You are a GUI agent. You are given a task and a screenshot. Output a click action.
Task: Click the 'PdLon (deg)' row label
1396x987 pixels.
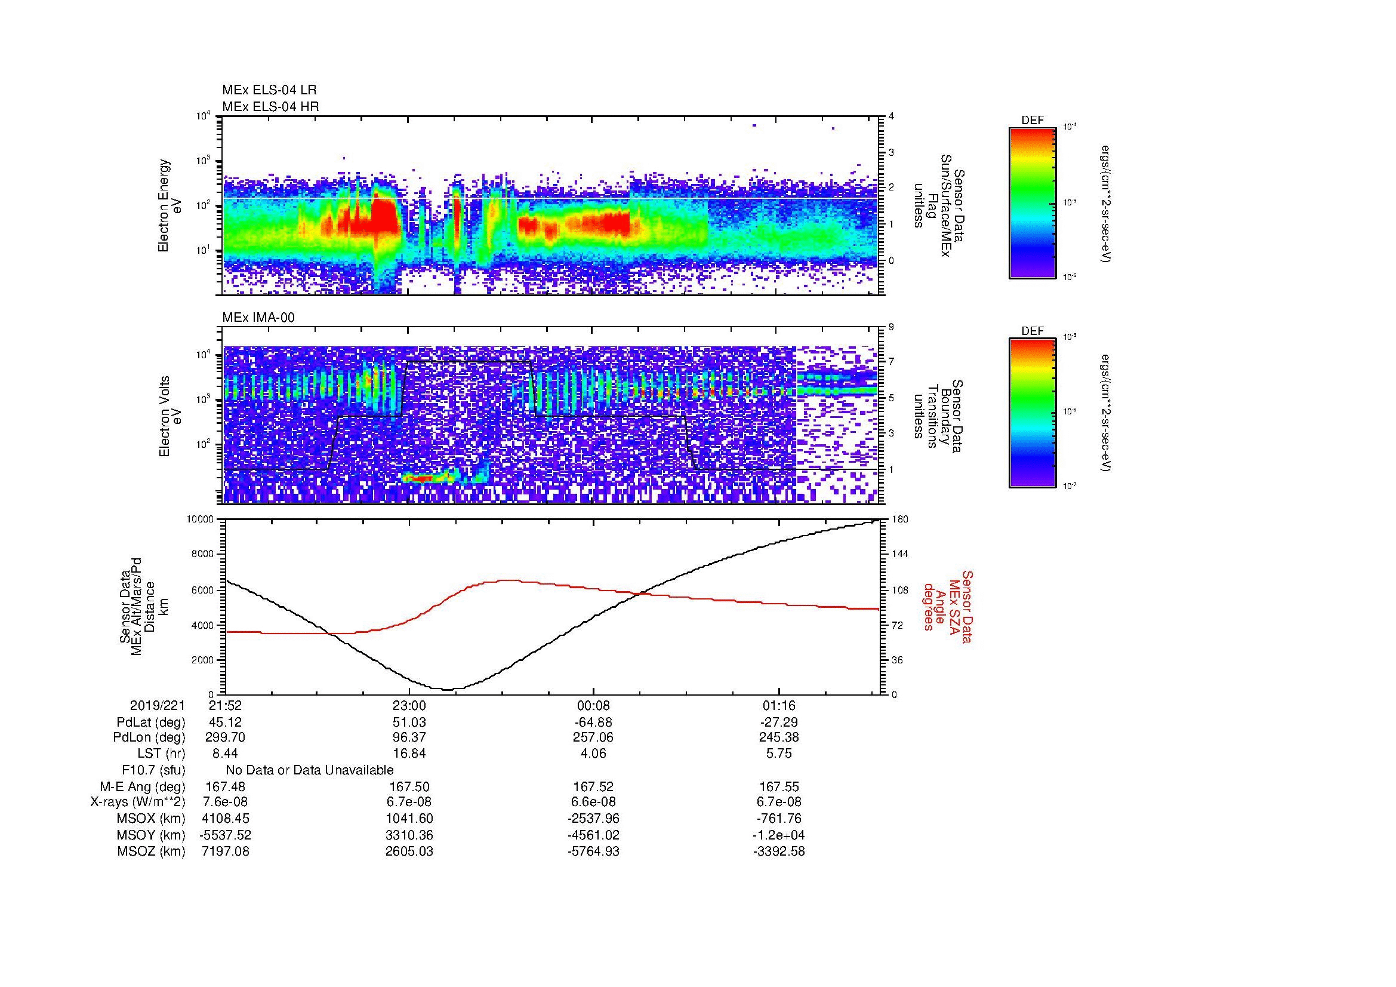(150, 737)
